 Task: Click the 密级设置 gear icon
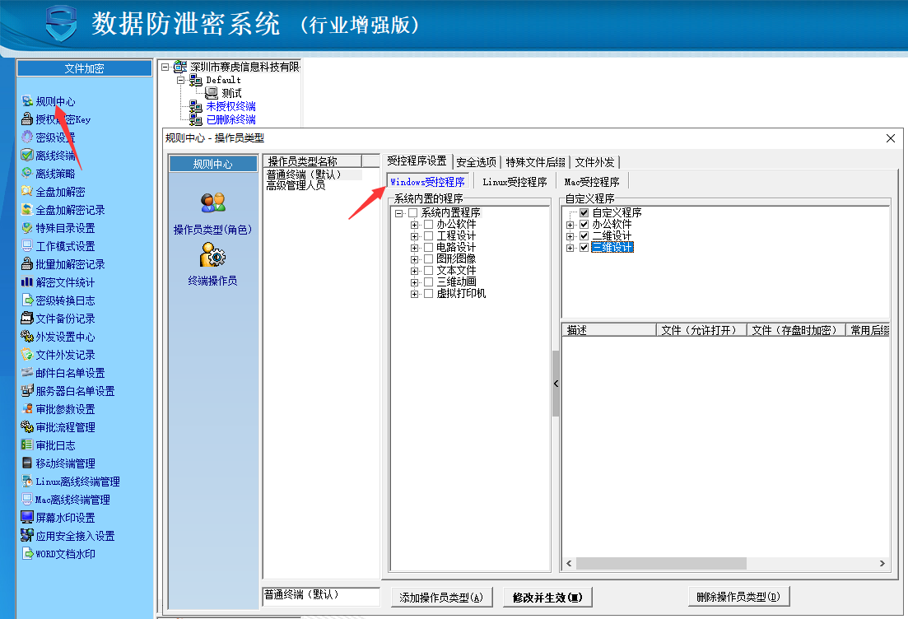tap(26, 137)
